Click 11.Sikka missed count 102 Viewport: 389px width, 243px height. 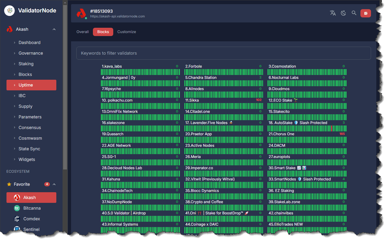coord(259,100)
